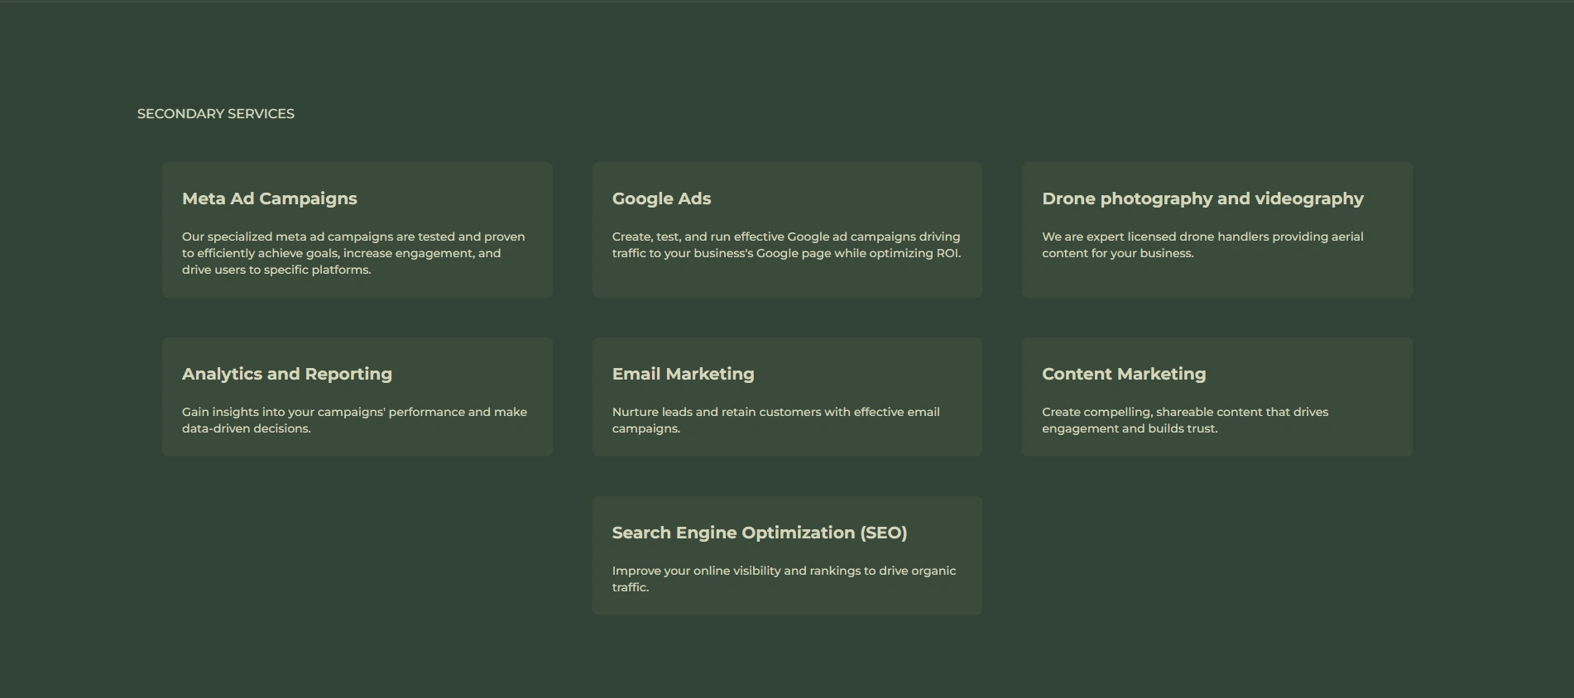Click the Analytics and Reporting heading

point(286,374)
